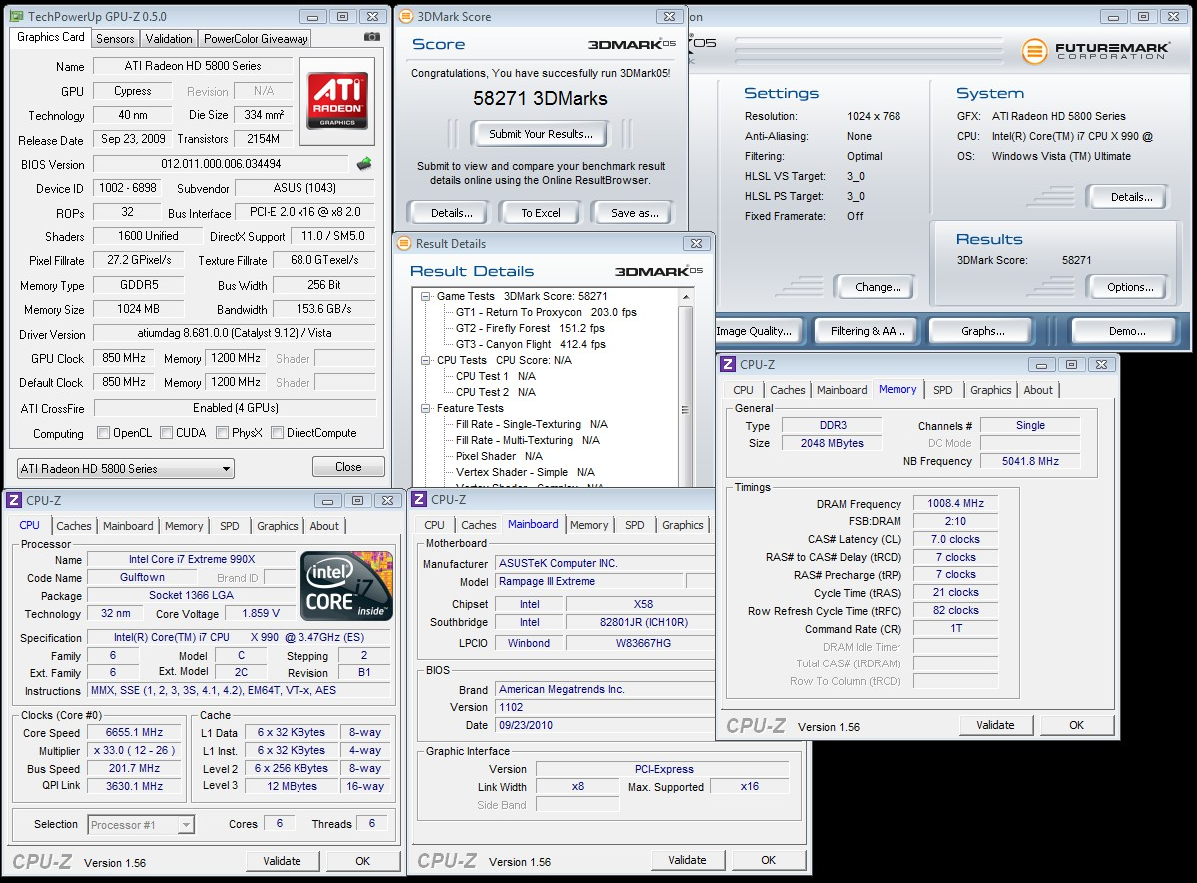This screenshot has width=1197, height=883.
Task: Click the 3DMark Score window title icon
Action: 406,16
